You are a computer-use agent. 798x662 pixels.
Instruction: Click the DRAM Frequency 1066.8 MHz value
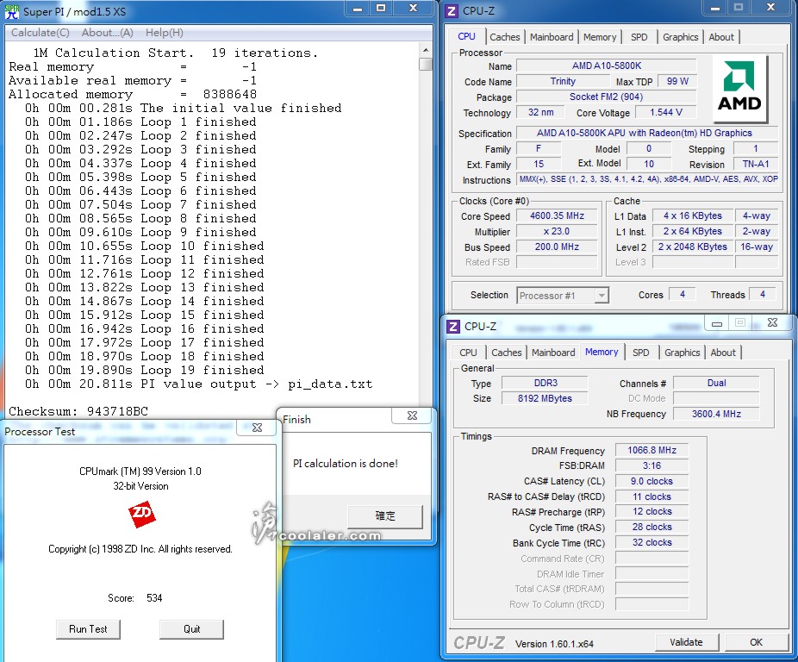(651, 450)
